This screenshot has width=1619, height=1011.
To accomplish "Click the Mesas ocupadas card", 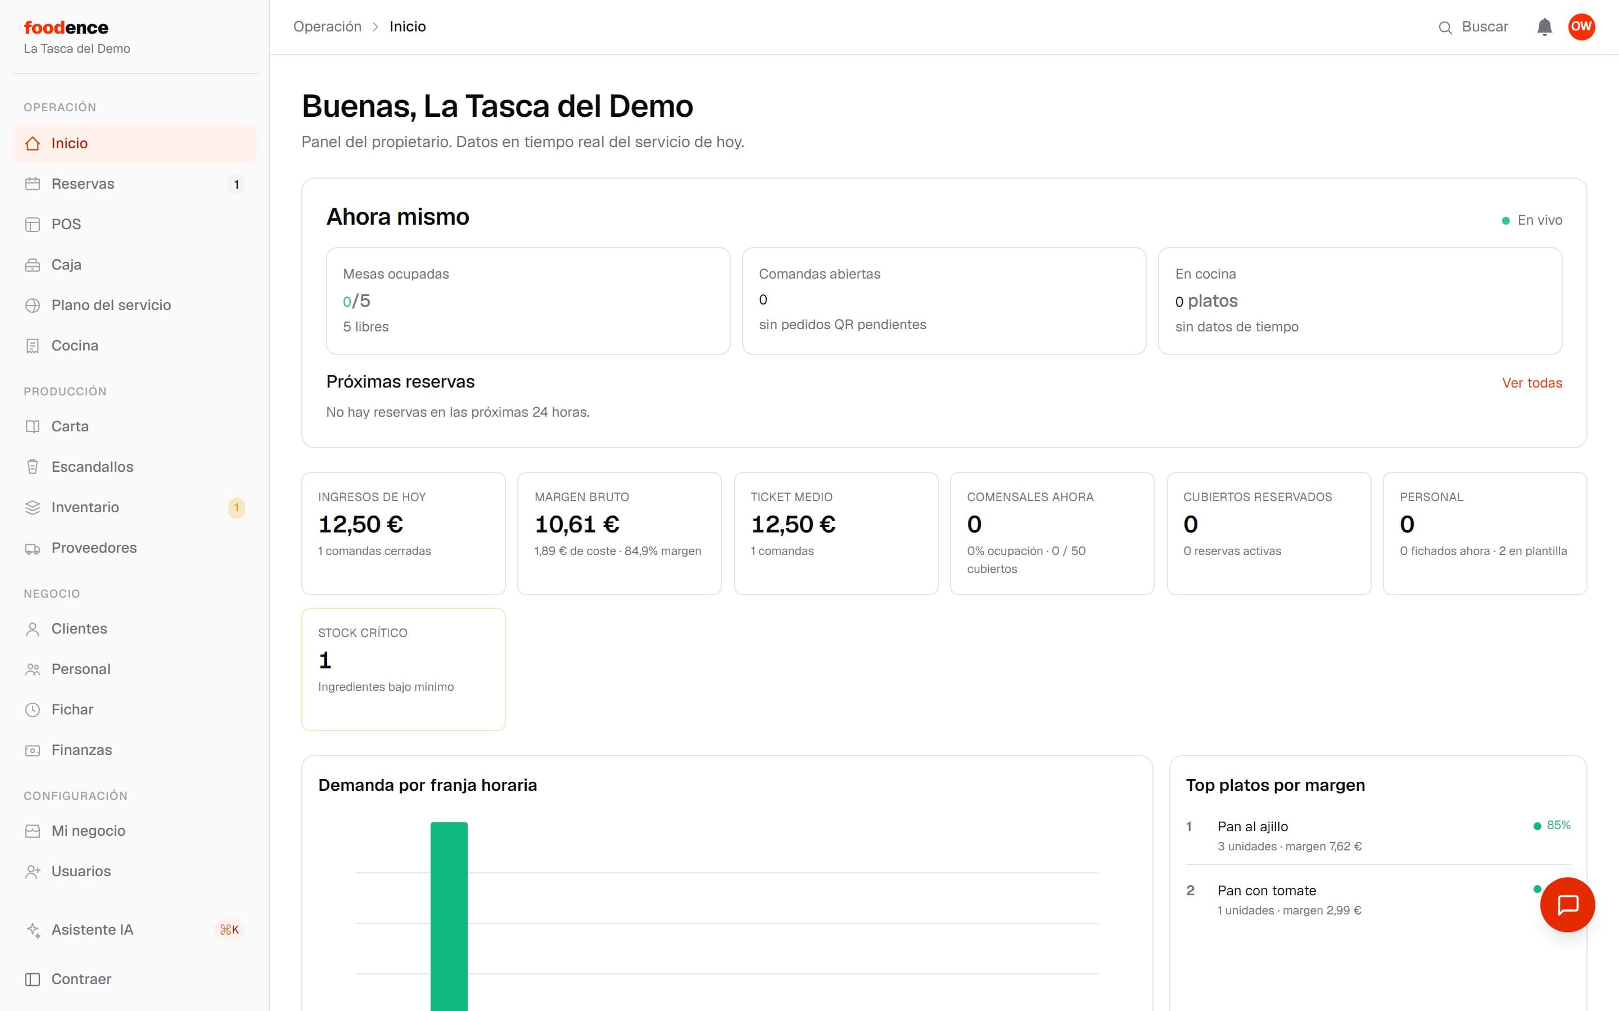I will (528, 301).
